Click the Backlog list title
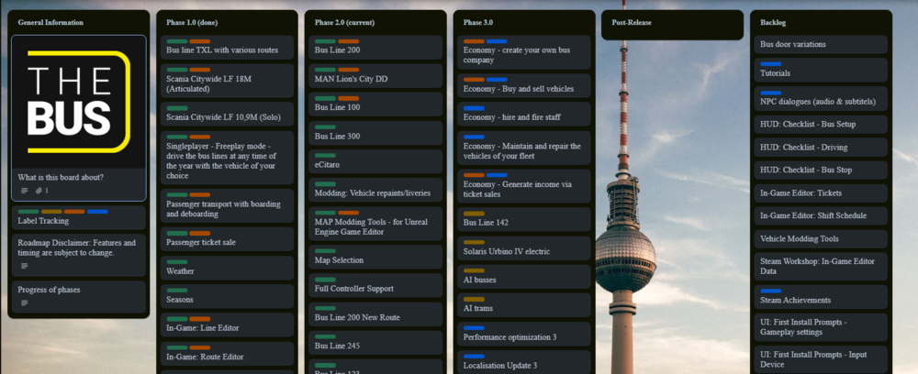918x374 pixels. (x=773, y=22)
